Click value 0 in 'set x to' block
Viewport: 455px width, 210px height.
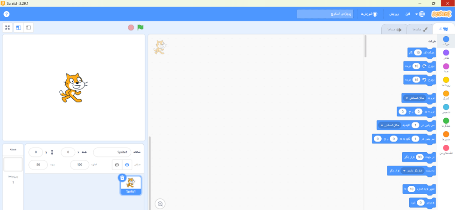coord(422,203)
